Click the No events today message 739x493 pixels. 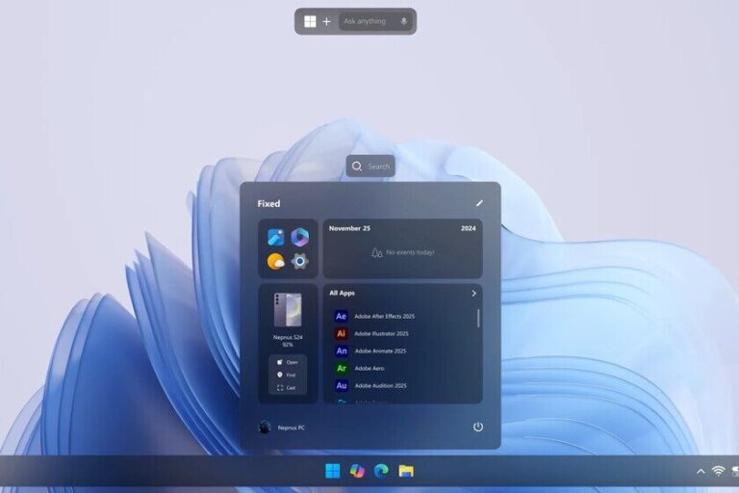tap(403, 252)
